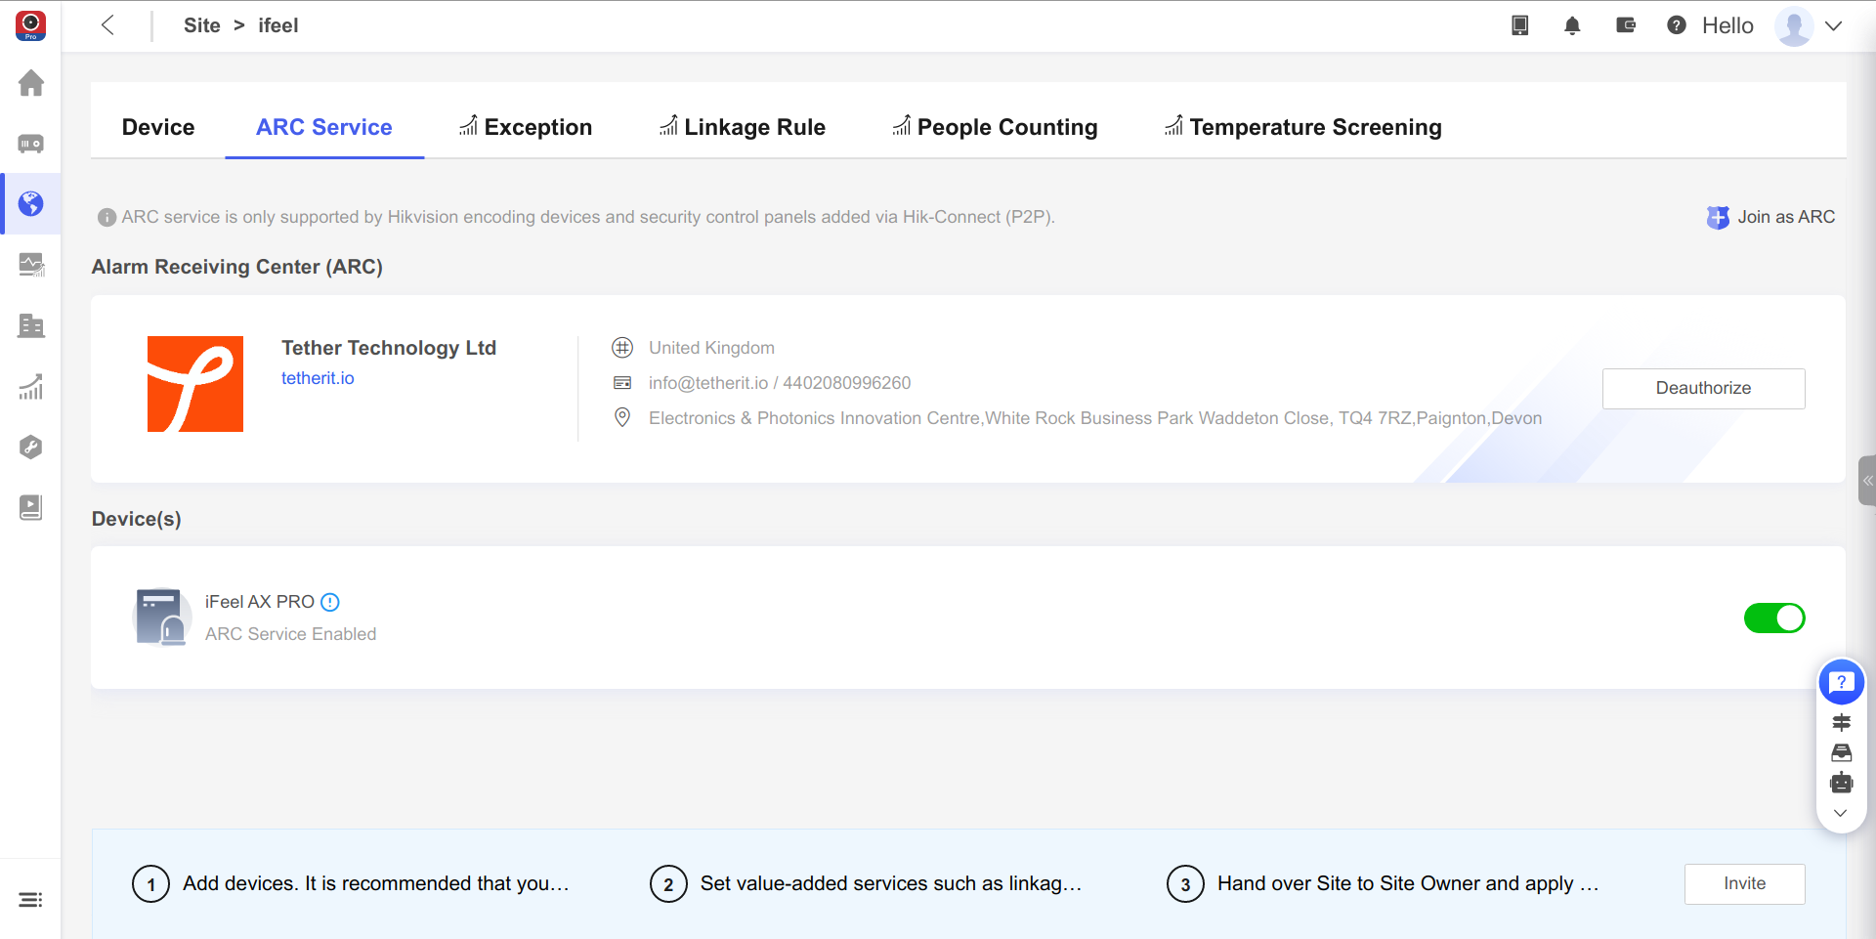Open the tools wrench icon in the sidebar
This screenshot has height=939, width=1876.
[30, 447]
